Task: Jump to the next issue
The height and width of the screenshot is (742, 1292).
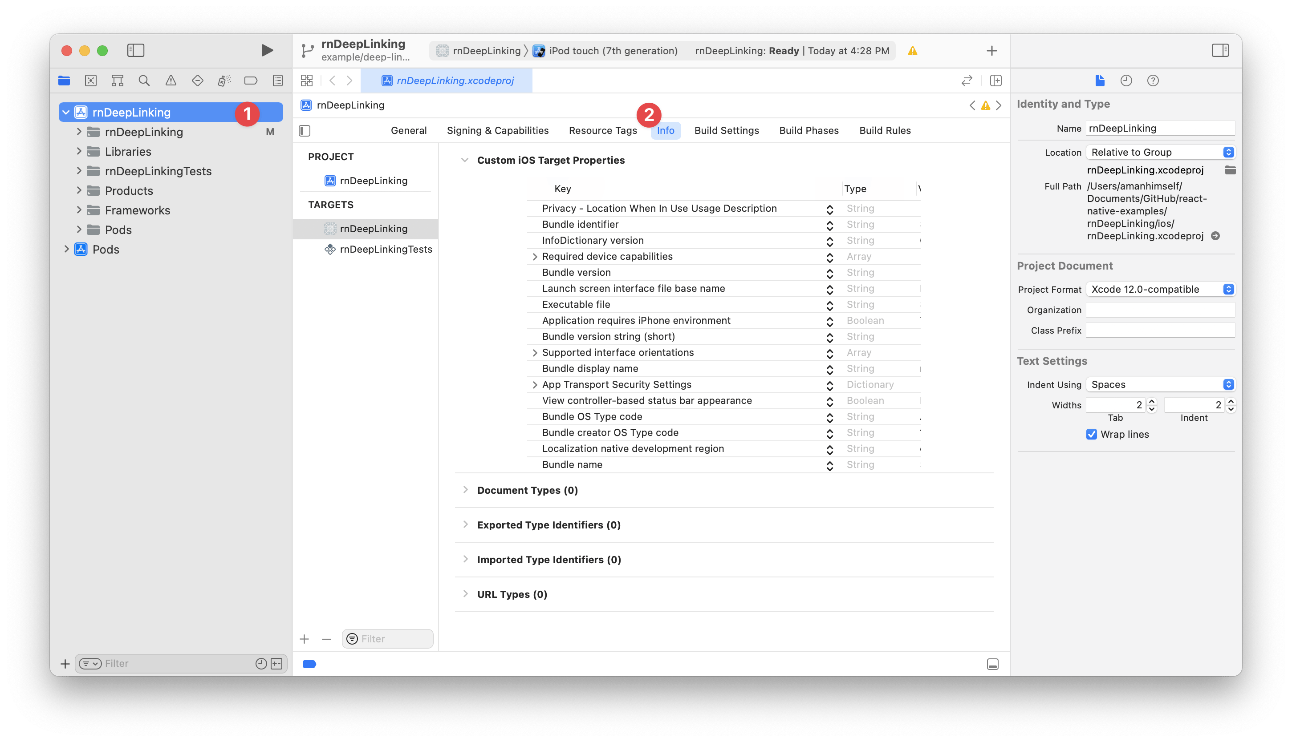Action: (x=998, y=105)
